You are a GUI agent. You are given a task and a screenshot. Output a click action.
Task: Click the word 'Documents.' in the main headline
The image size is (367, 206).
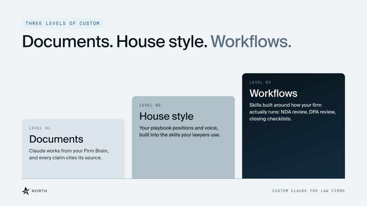pyautogui.click(x=68, y=41)
